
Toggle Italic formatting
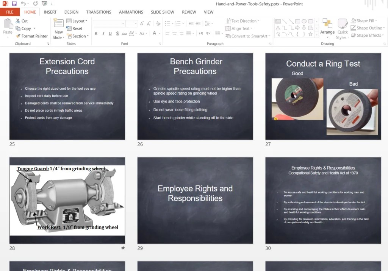[103, 33]
